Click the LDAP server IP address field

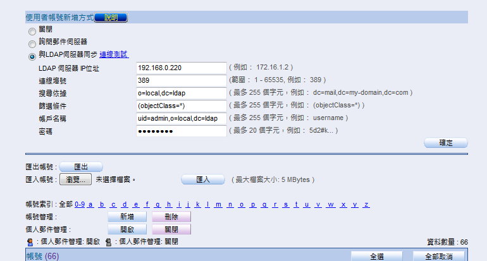point(181,68)
